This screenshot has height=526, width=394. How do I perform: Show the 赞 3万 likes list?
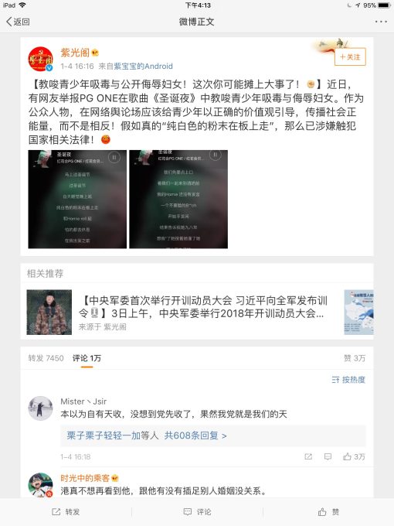coord(355,358)
